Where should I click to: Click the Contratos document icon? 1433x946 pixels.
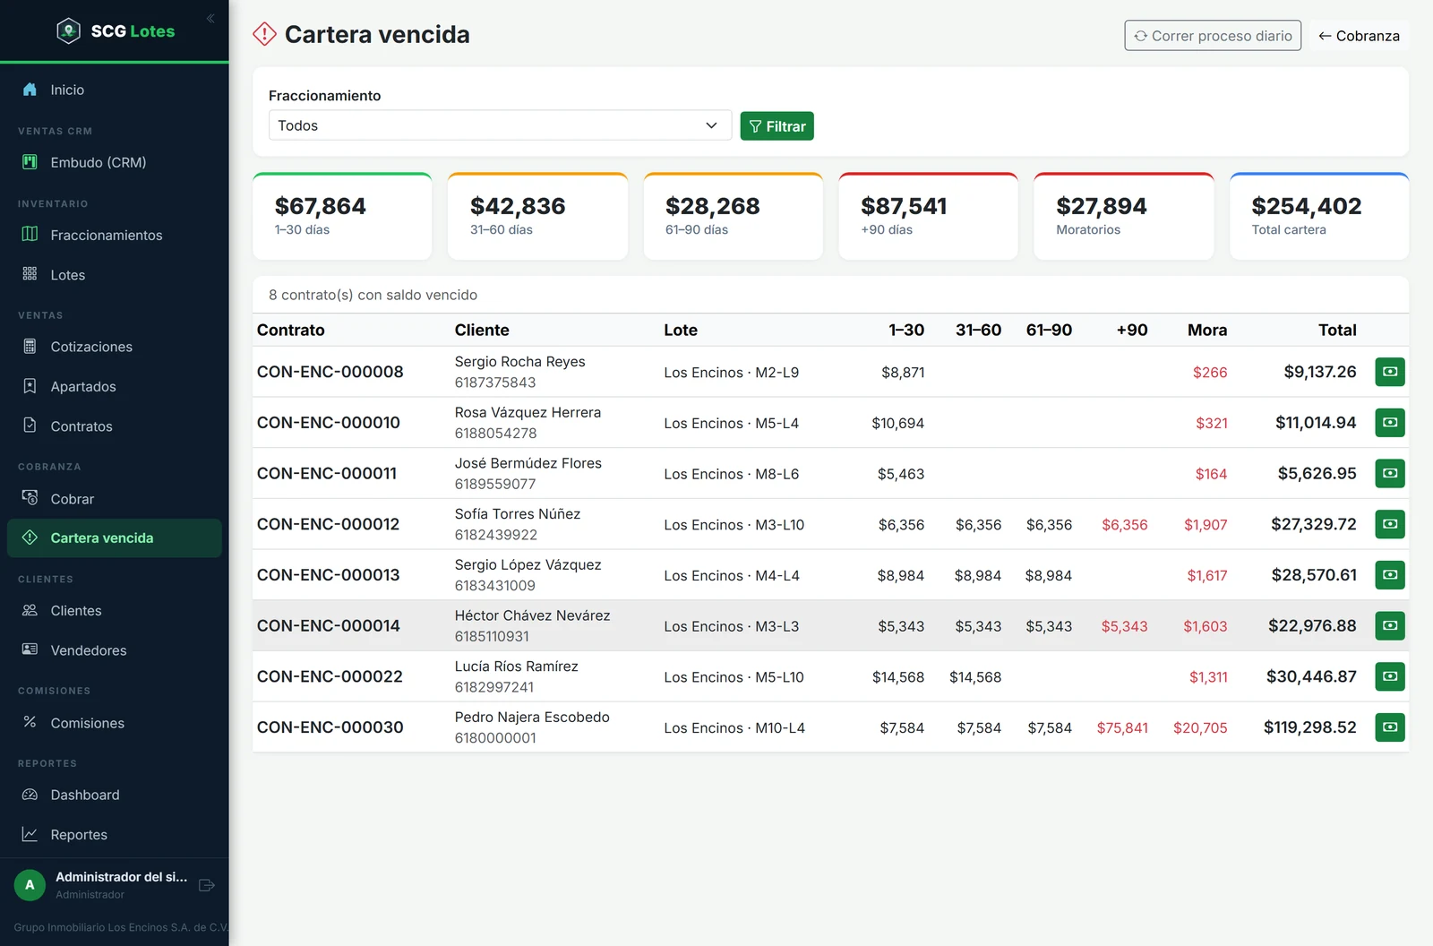point(30,426)
